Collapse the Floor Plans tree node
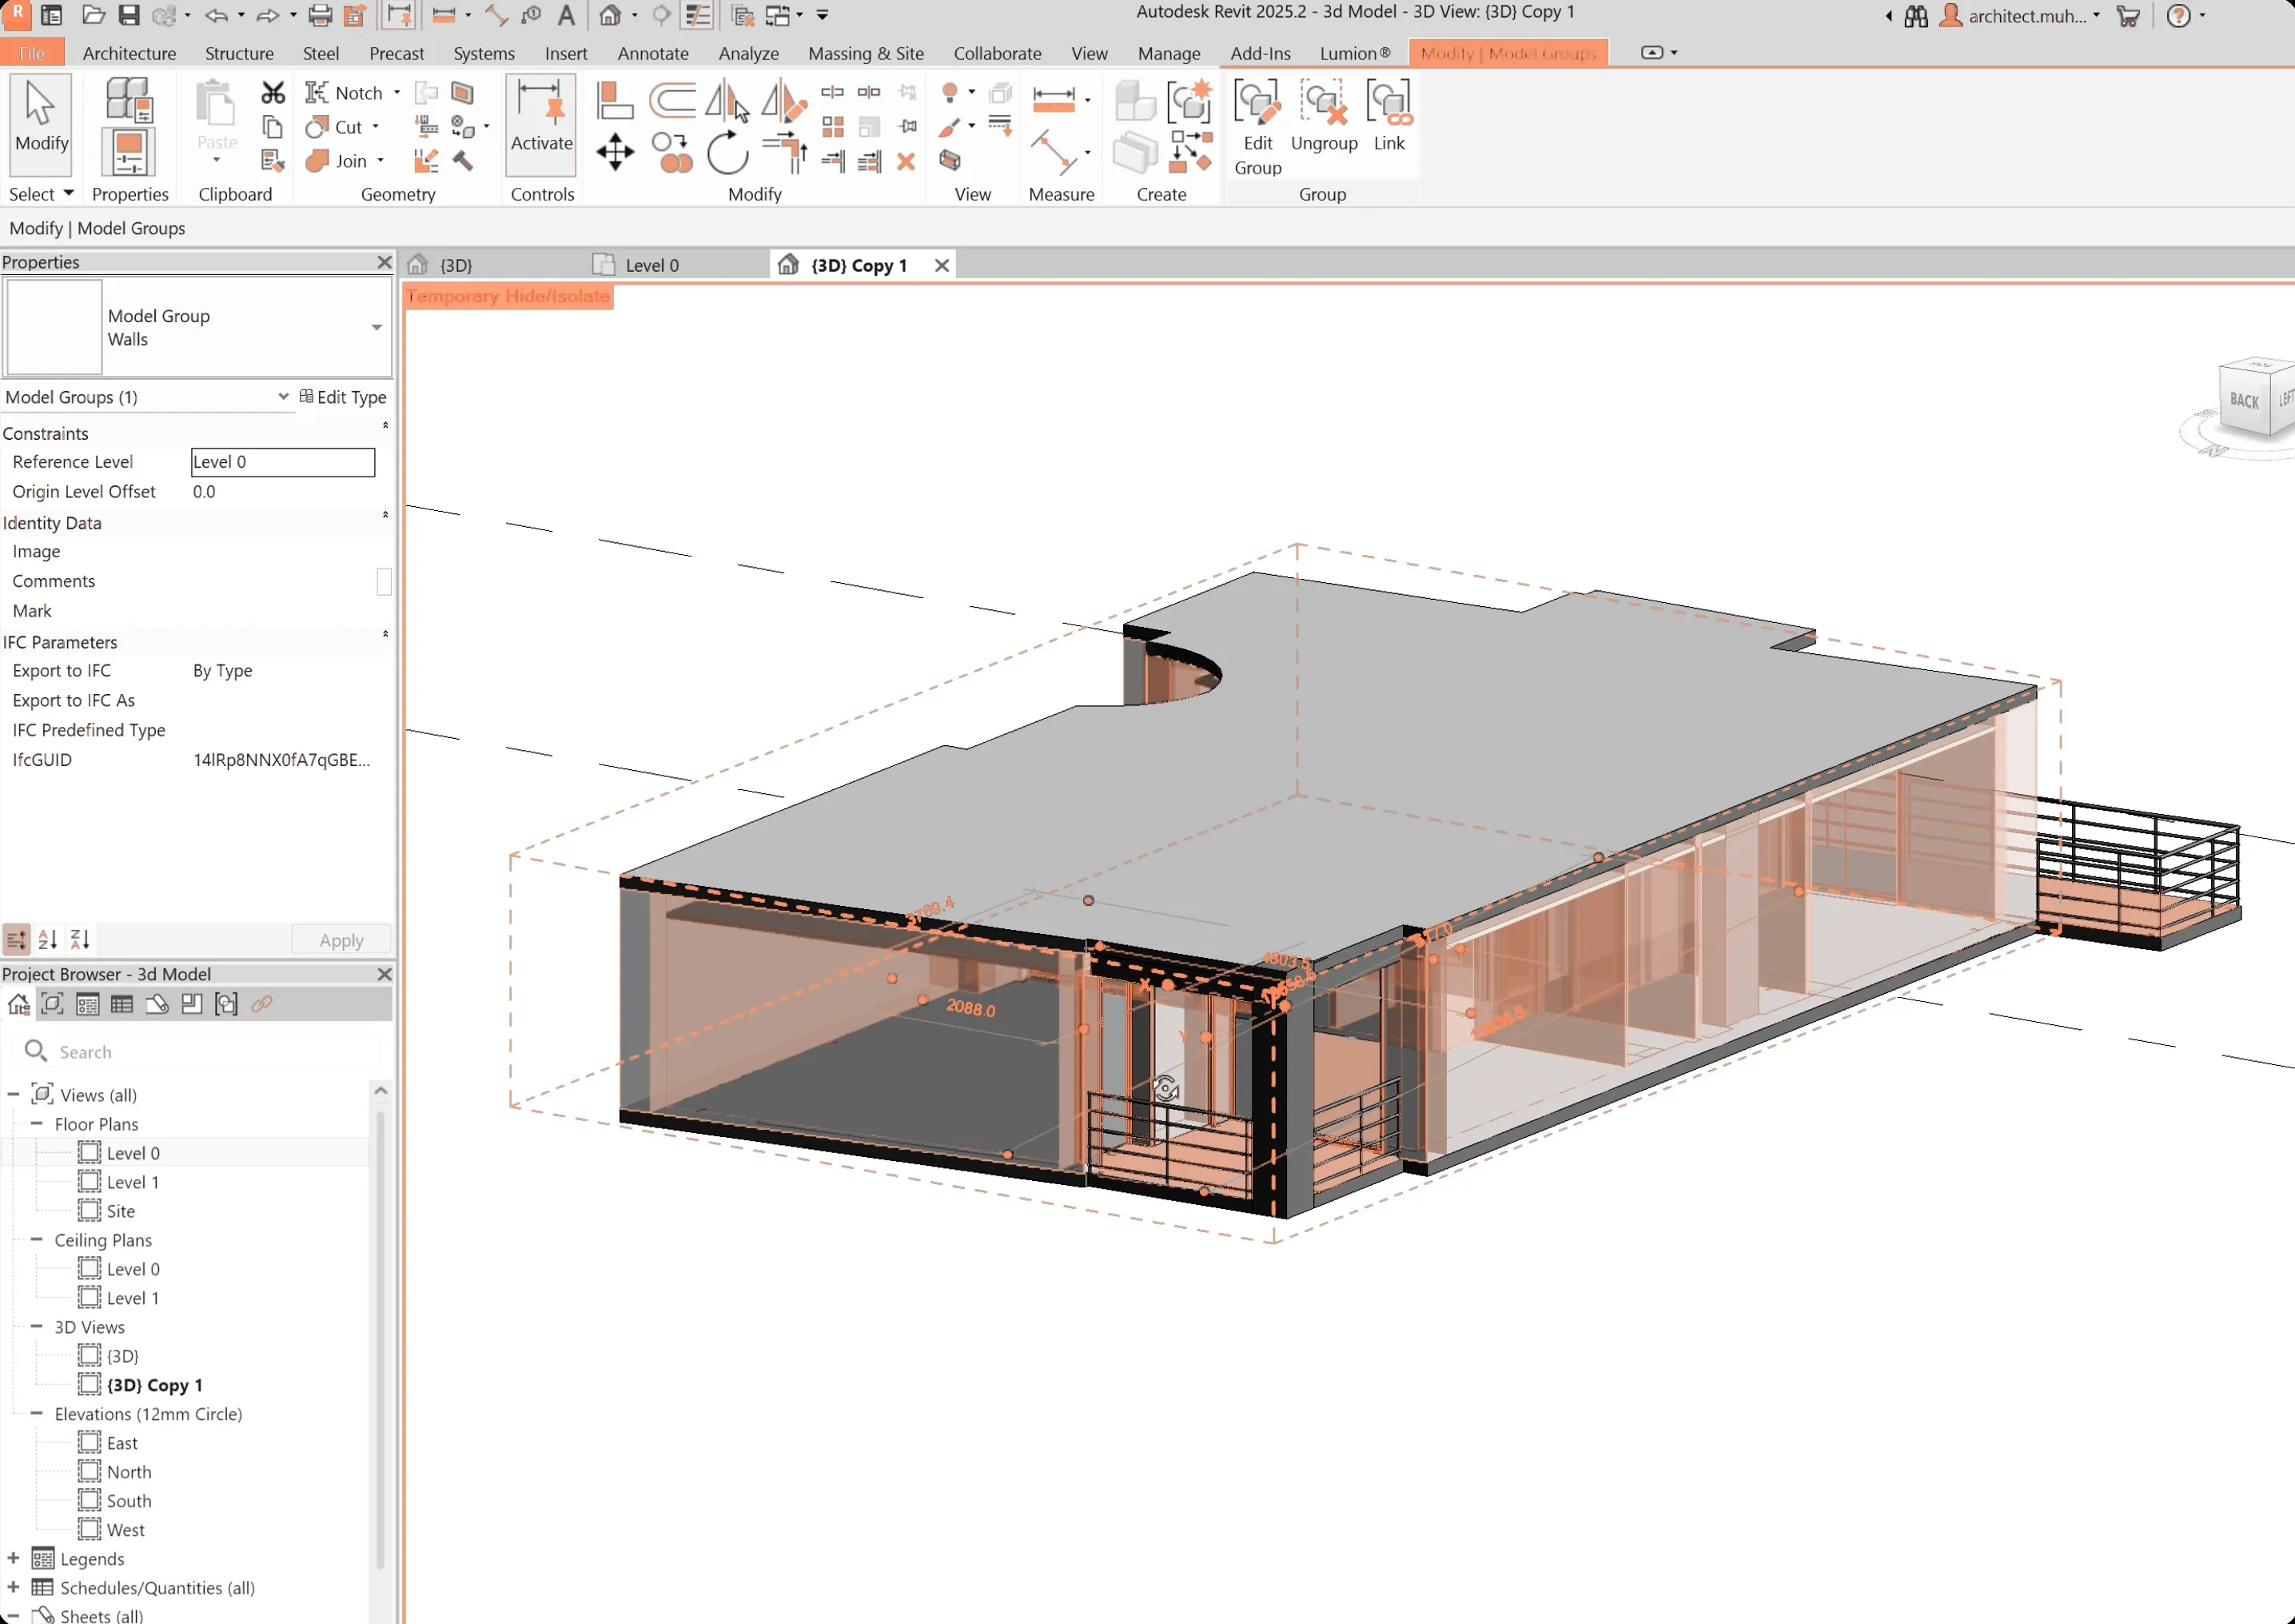This screenshot has height=1624, width=2295. point(37,1124)
